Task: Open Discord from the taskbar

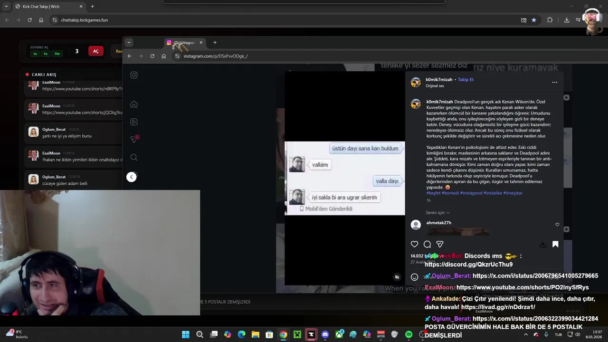Action: tap(325, 334)
